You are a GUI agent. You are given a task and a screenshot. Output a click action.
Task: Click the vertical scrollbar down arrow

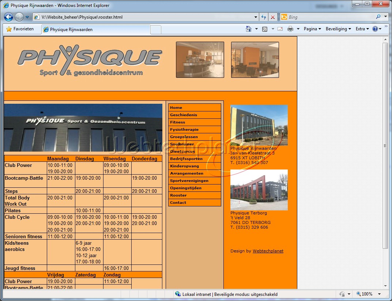tap(385, 286)
